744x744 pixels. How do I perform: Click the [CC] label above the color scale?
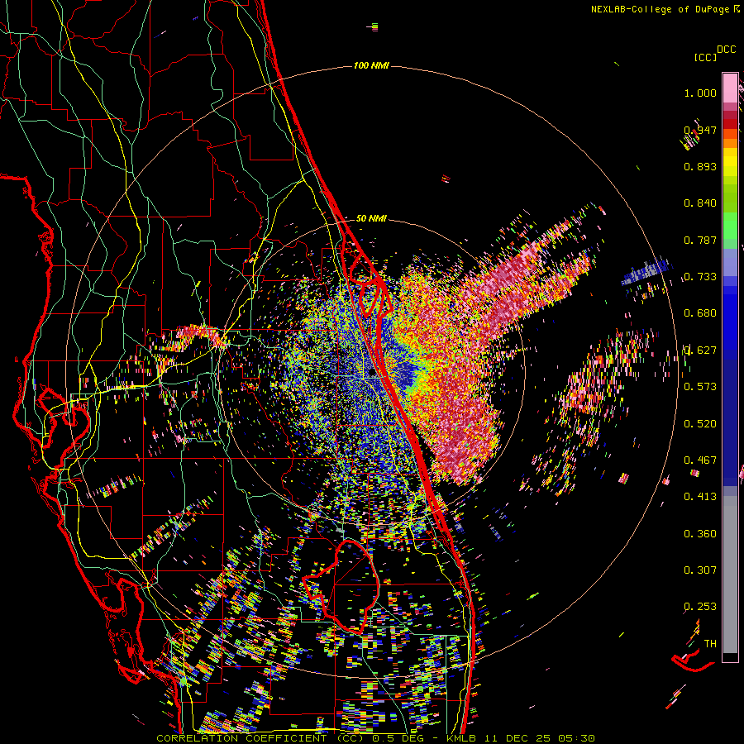pos(706,57)
